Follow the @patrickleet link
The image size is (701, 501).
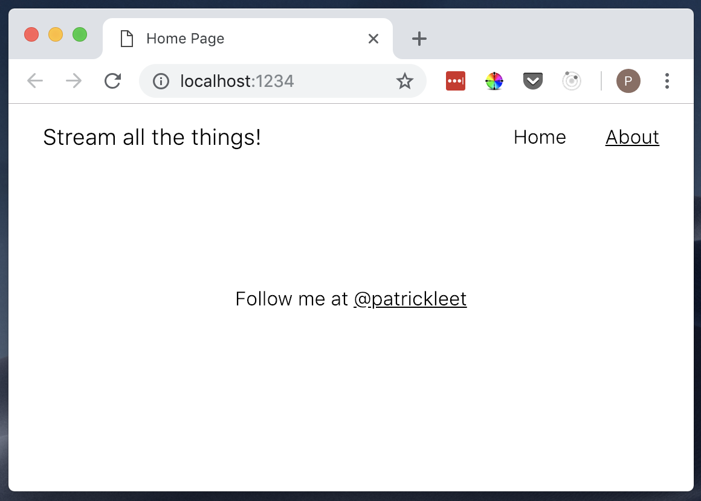pos(410,299)
